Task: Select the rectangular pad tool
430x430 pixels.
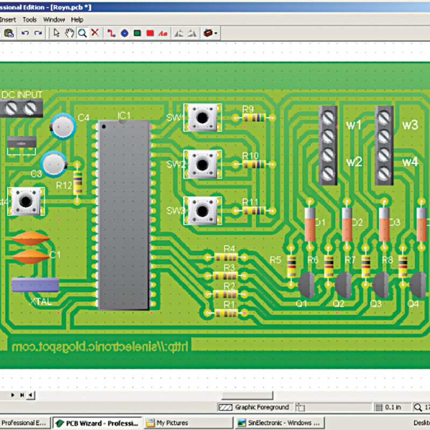Action: pyautogui.click(x=138, y=33)
